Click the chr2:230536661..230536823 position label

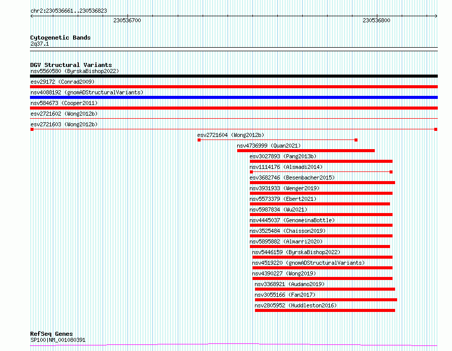69,11
